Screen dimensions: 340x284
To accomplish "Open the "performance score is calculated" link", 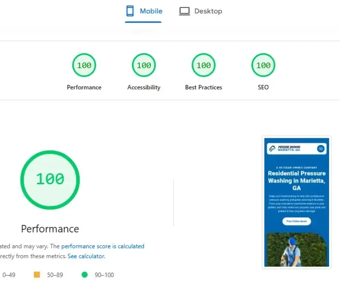I will [103, 246].
